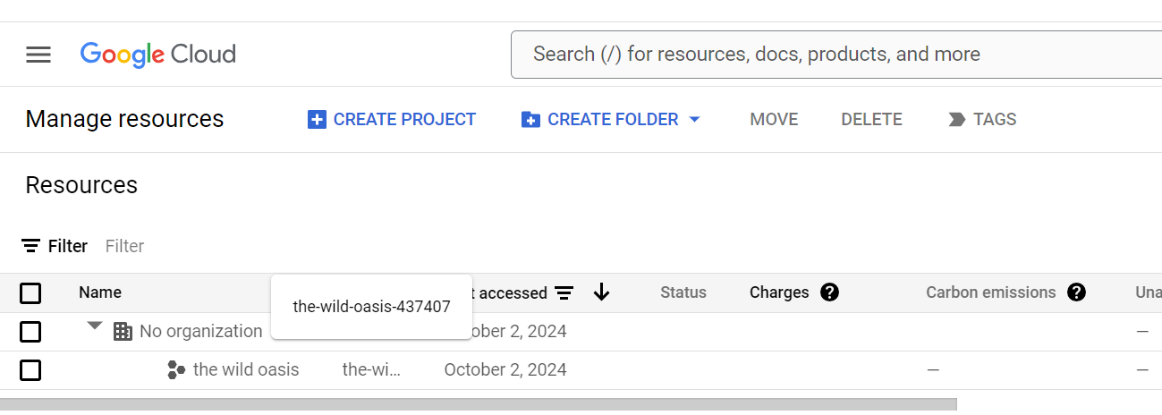The image size is (1162, 415).
Task: Click the horizontal scrollbar under the table
Action: coord(479,405)
